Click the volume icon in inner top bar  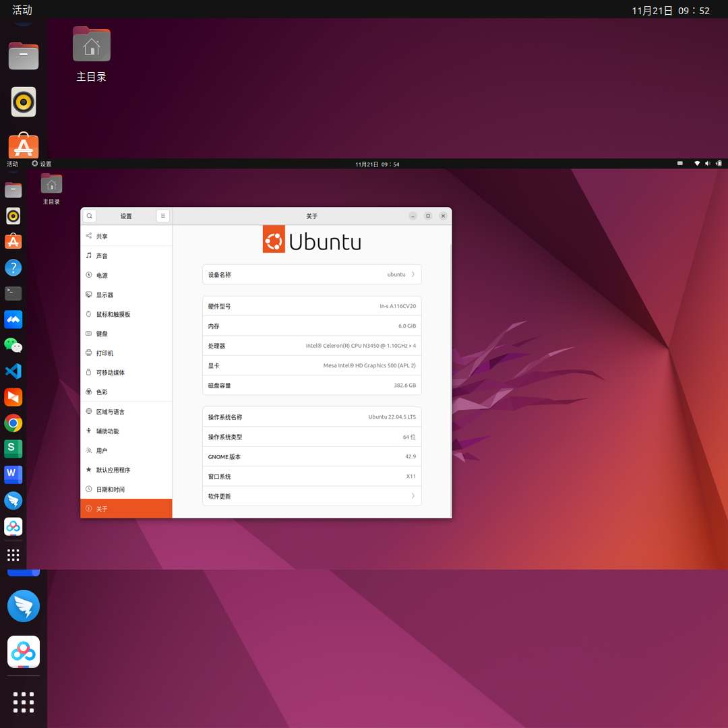(x=708, y=163)
